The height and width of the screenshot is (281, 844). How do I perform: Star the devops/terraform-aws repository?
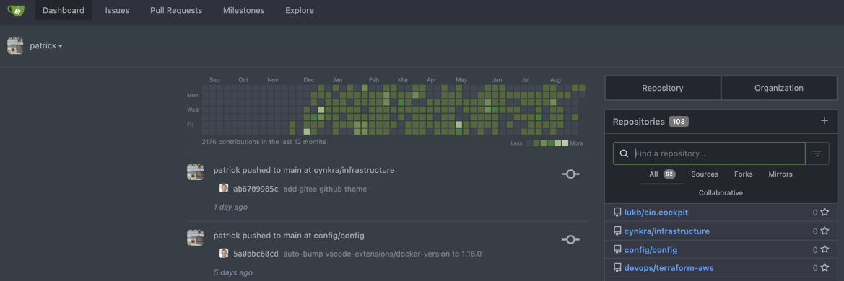[x=824, y=267]
